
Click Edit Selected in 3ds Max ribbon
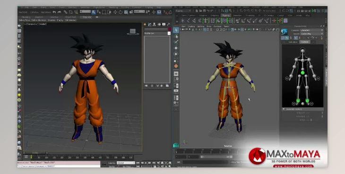70,20
